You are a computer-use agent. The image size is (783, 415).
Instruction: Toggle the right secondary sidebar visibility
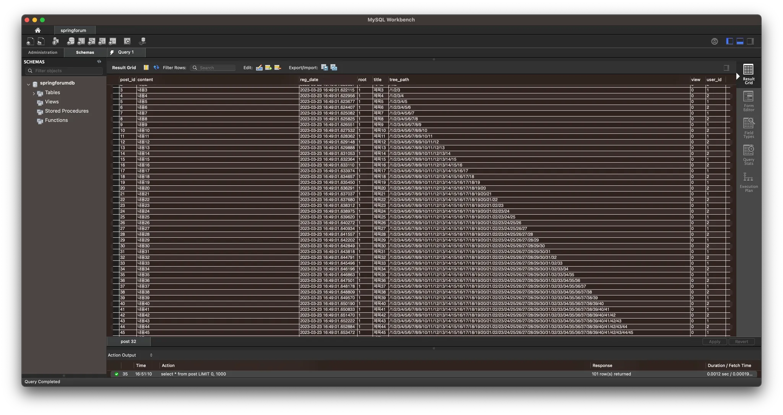pyautogui.click(x=750, y=41)
